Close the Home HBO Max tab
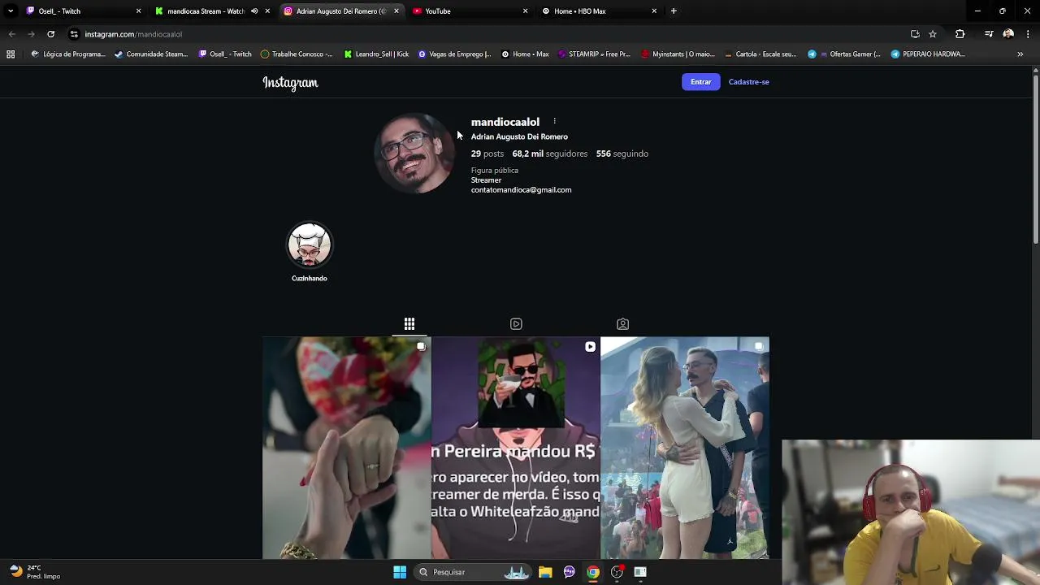 (x=654, y=11)
